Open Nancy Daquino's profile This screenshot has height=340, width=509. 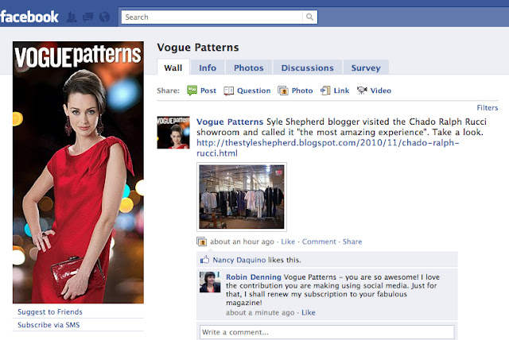[239, 260]
